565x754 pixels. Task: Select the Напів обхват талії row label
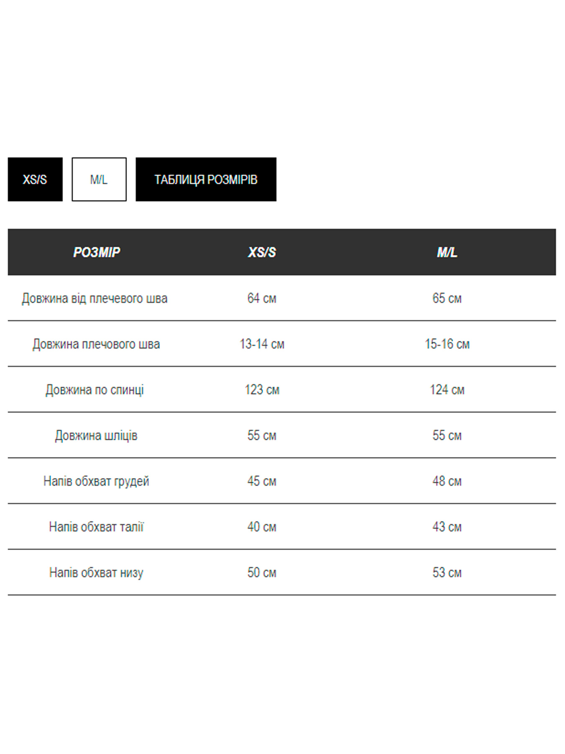click(x=96, y=527)
